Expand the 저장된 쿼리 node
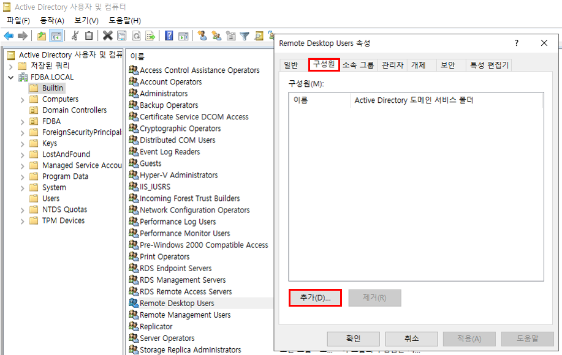The height and width of the screenshot is (355, 562). (x=11, y=67)
